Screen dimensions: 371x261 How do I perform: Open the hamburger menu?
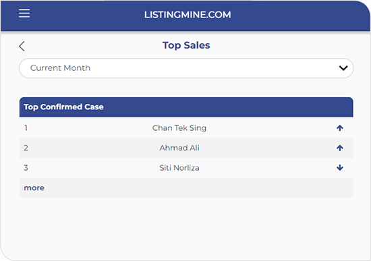click(x=24, y=13)
